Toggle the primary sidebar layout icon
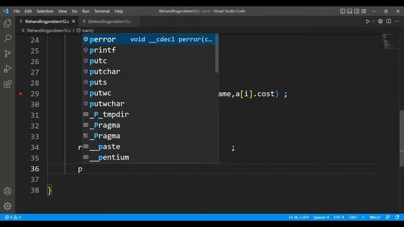 343,11
